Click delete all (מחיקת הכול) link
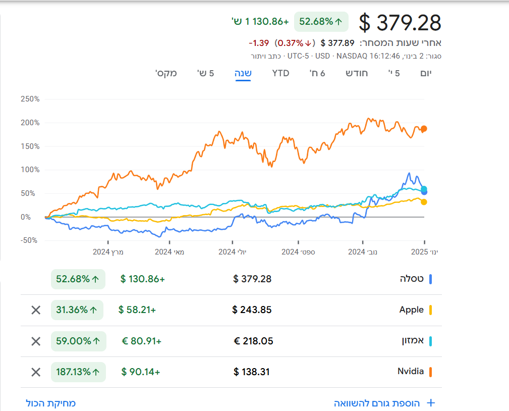509x411 pixels. [51, 403]
